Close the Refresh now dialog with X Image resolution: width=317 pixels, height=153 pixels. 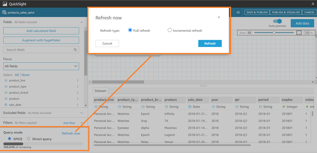219,17
